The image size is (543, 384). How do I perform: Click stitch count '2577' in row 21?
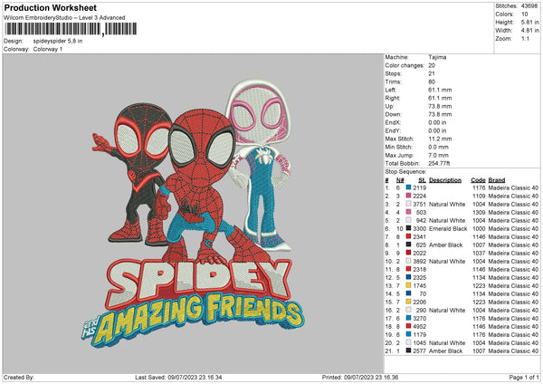[419, 351]
